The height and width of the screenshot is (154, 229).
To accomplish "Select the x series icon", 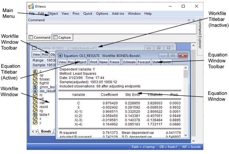I will pyautogui.click(x=35, y=119).
